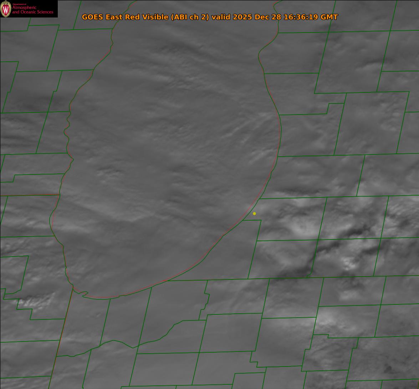Click the UW crest W logo
The width and height of the screenshot is (419, 389).
(x=6, y=9)
